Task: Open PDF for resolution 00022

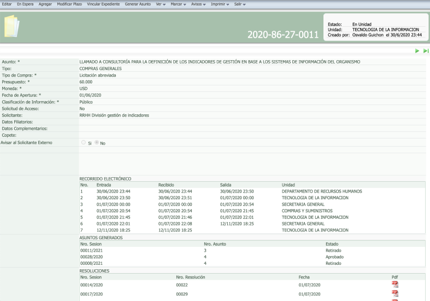Action: pos(395,285)
